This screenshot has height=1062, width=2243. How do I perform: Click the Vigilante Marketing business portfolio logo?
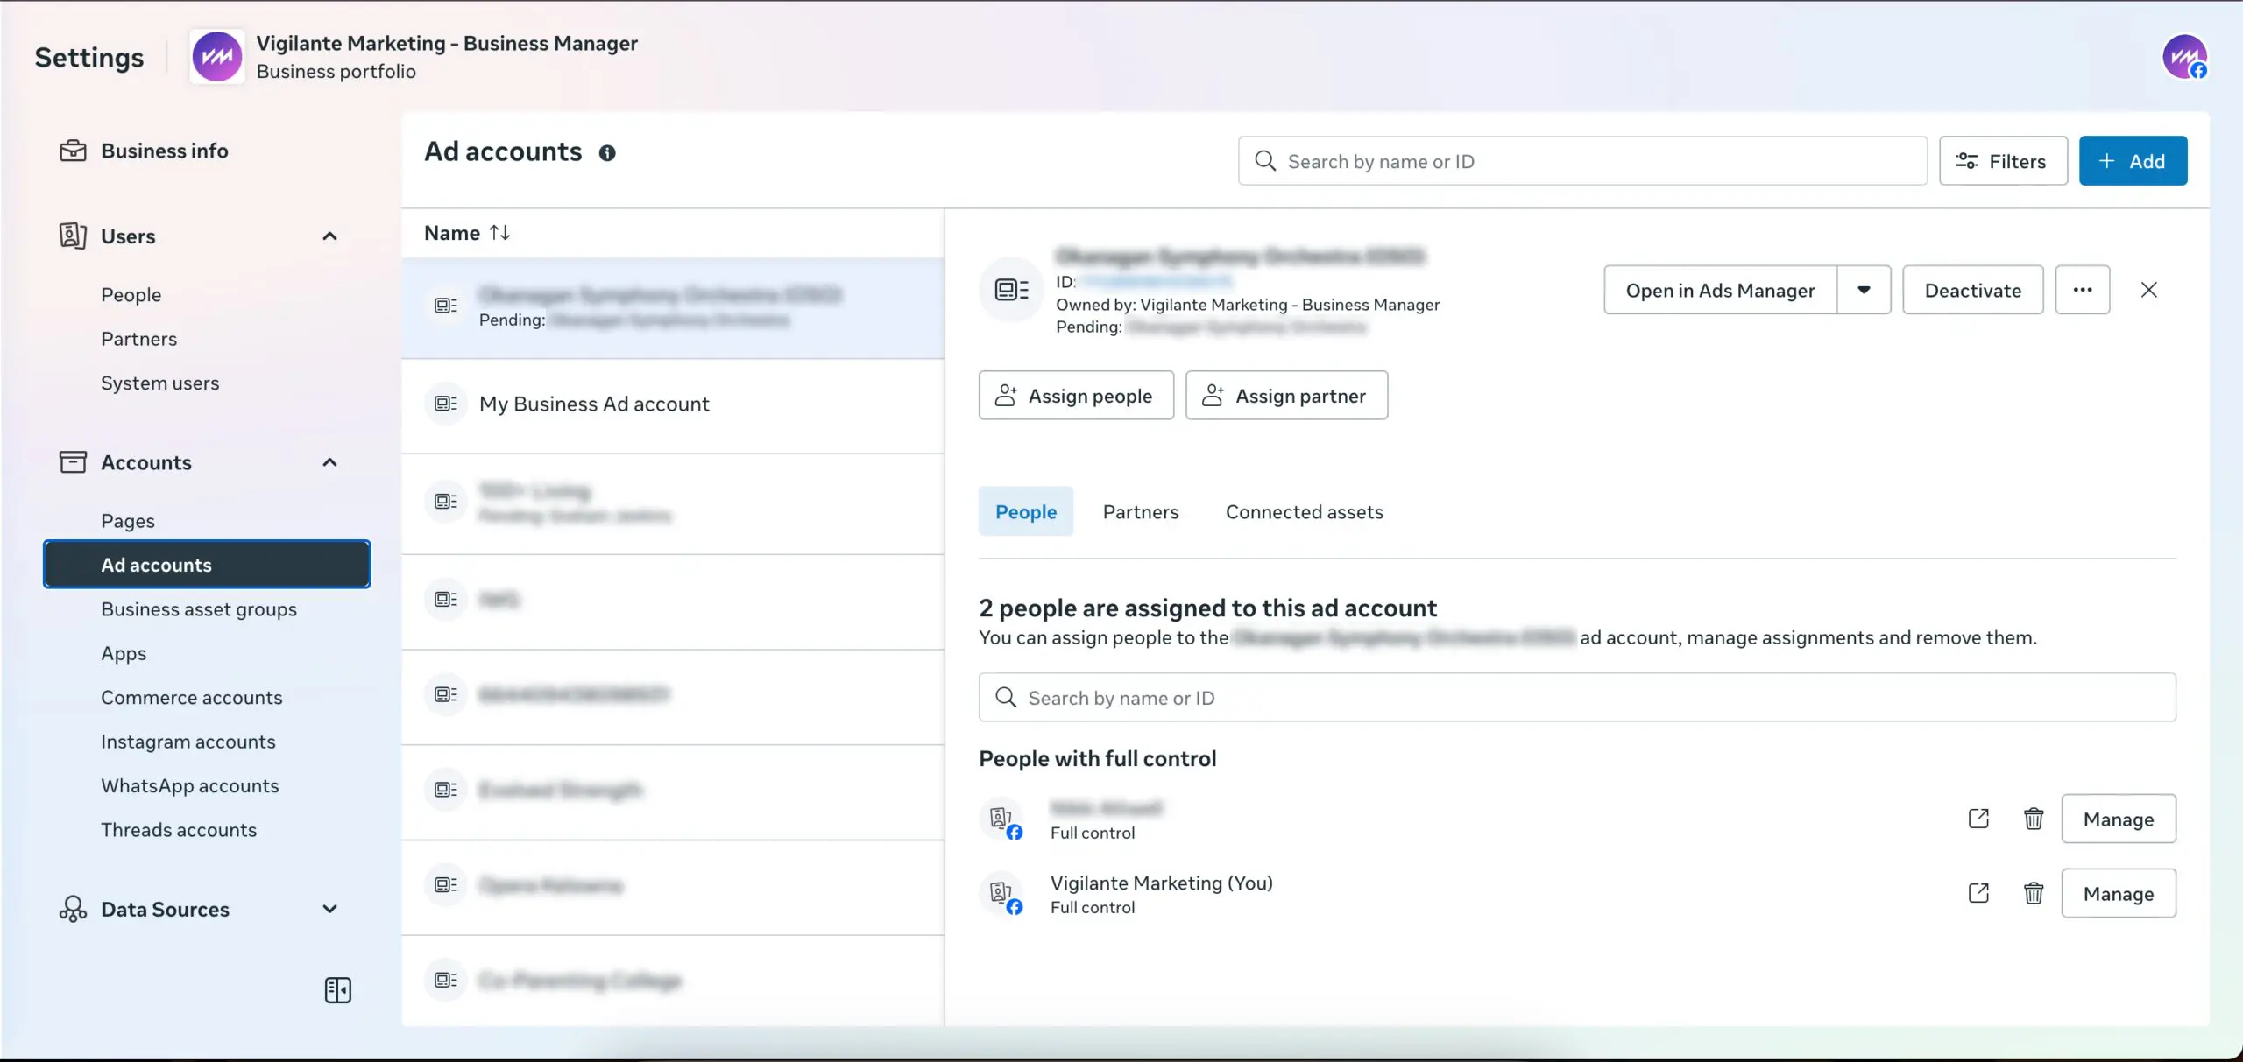point(216,57)
